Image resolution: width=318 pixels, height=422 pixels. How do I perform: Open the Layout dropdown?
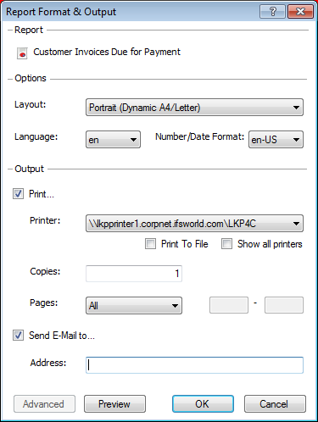pos(194,108)
